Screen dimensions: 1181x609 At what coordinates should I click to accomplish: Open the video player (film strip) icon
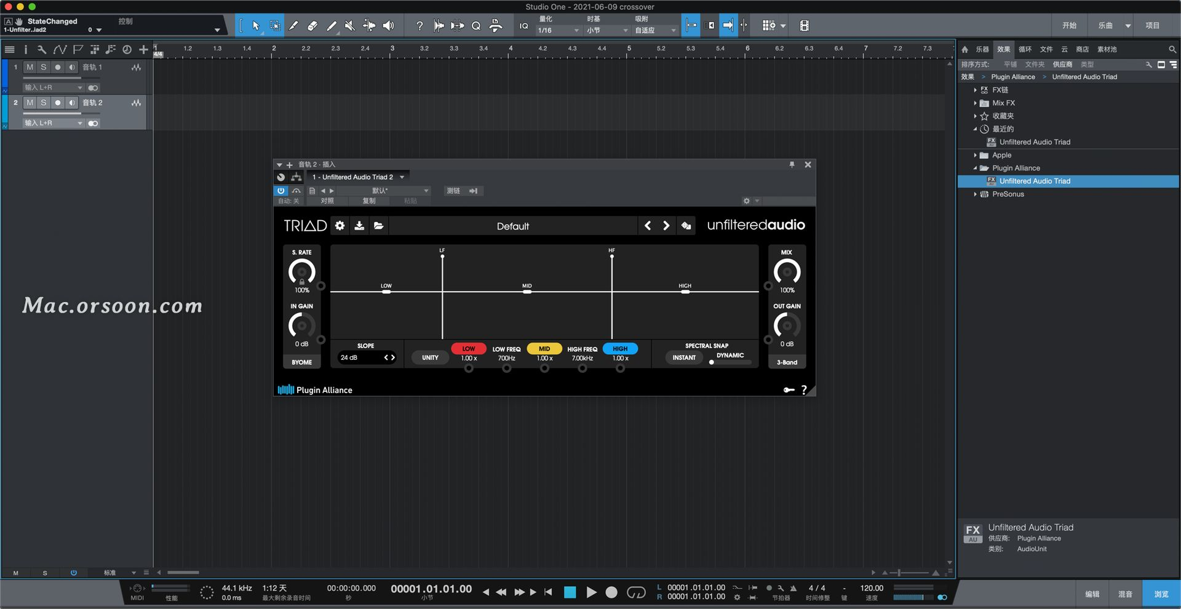pos(804,26)
